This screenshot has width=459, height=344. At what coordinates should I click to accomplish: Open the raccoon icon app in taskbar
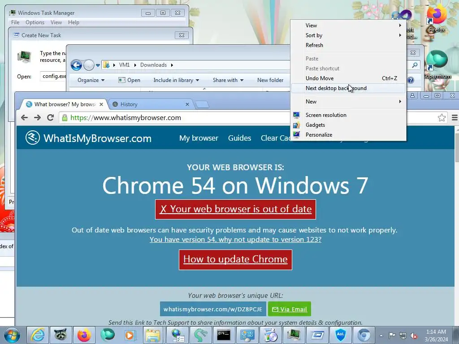[61, 335]
